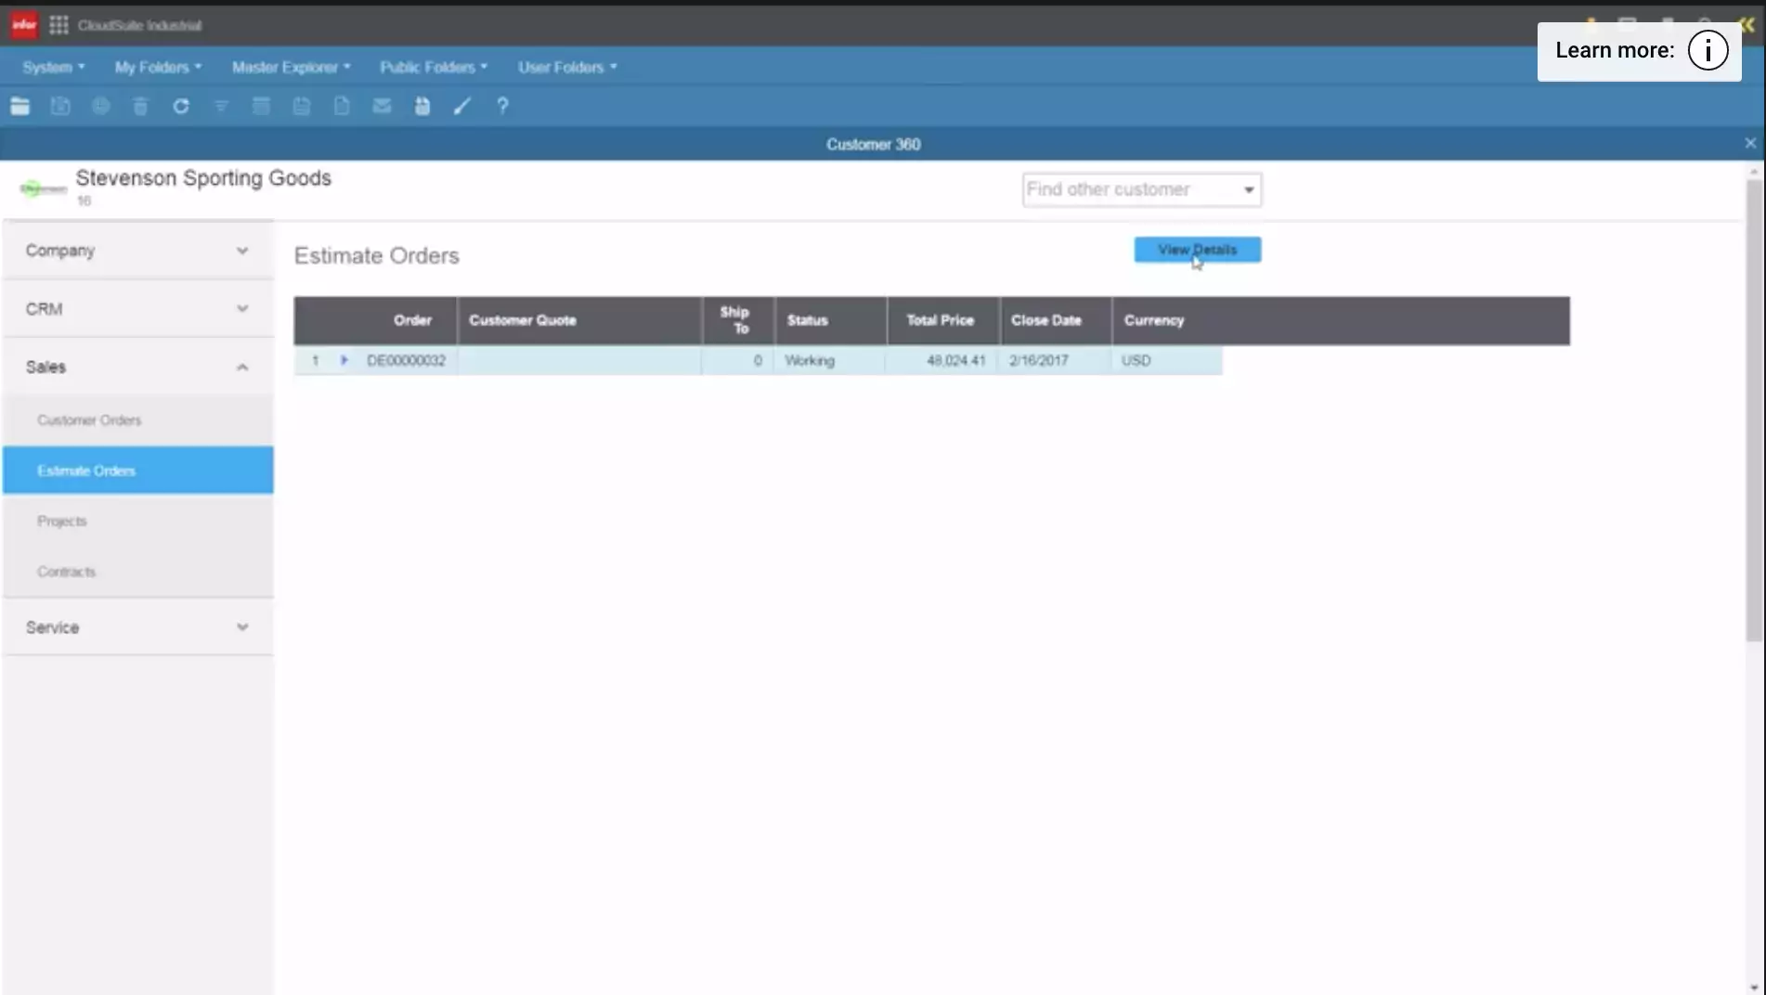Click the View Details button
The image size is (1766, 995).
[x=1197, y=250]
